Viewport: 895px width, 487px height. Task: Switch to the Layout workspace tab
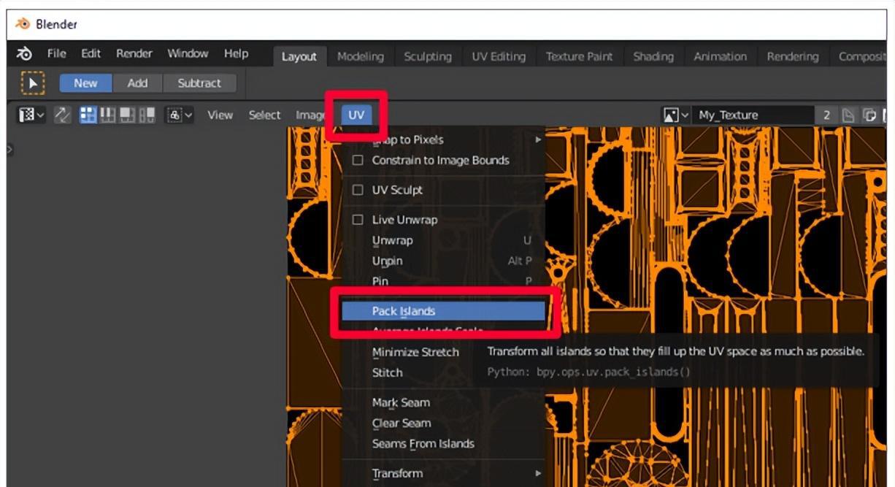[x=299, y=56]
